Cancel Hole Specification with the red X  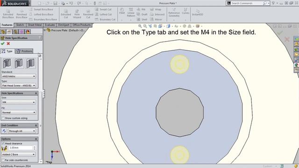click(8, 43)
